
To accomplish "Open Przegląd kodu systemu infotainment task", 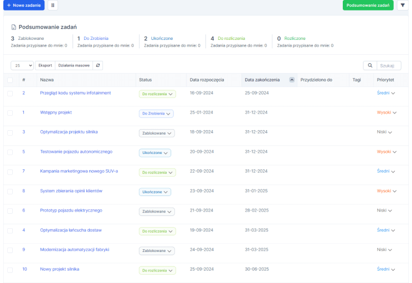I will click(x=75, y=93).
